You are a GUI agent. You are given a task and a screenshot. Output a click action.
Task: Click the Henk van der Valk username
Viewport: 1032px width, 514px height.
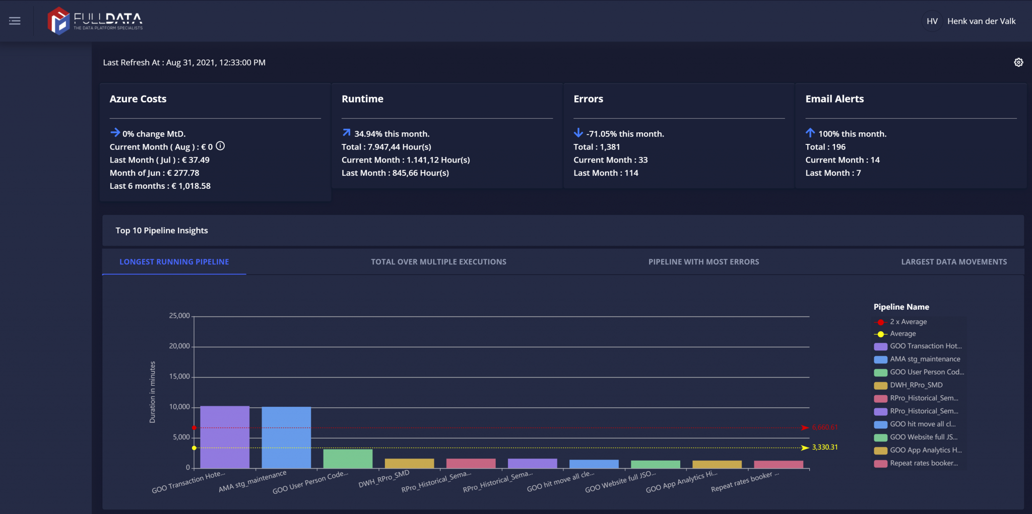click(981, 21)
